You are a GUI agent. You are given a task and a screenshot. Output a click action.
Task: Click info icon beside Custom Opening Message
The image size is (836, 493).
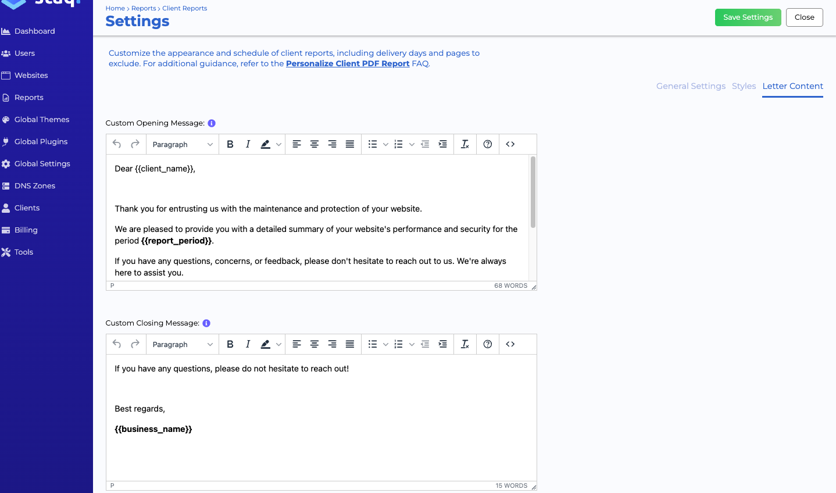pos(212,123)
